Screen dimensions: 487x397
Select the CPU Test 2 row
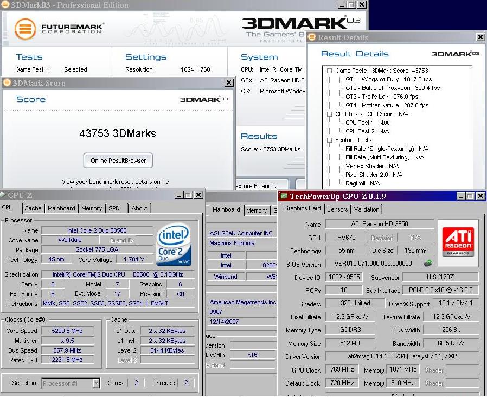(x=367, y=132)
